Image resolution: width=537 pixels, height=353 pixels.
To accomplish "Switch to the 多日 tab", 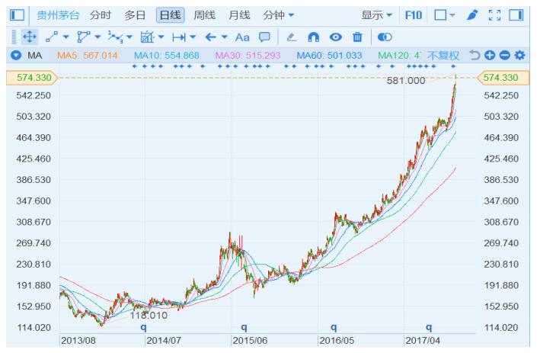I will point(135,15).
